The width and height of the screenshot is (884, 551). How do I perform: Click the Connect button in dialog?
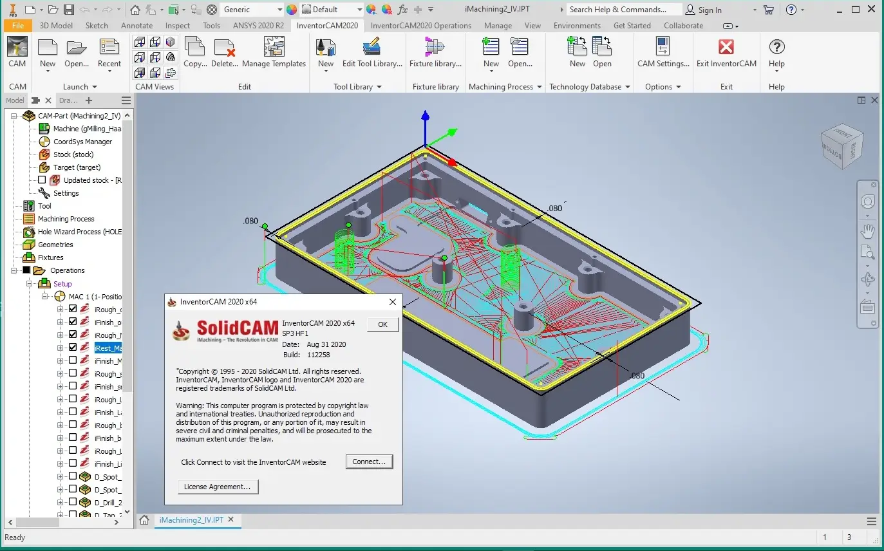click(x=369, y=462)
